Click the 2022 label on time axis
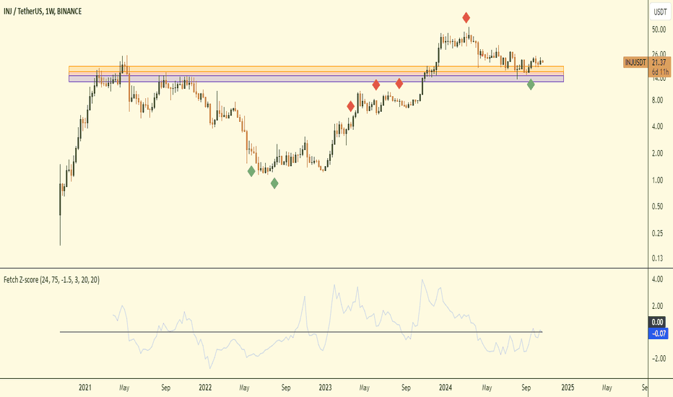This screenshot has width=673, height=397. pyautogui.click(x=205, y=388)
